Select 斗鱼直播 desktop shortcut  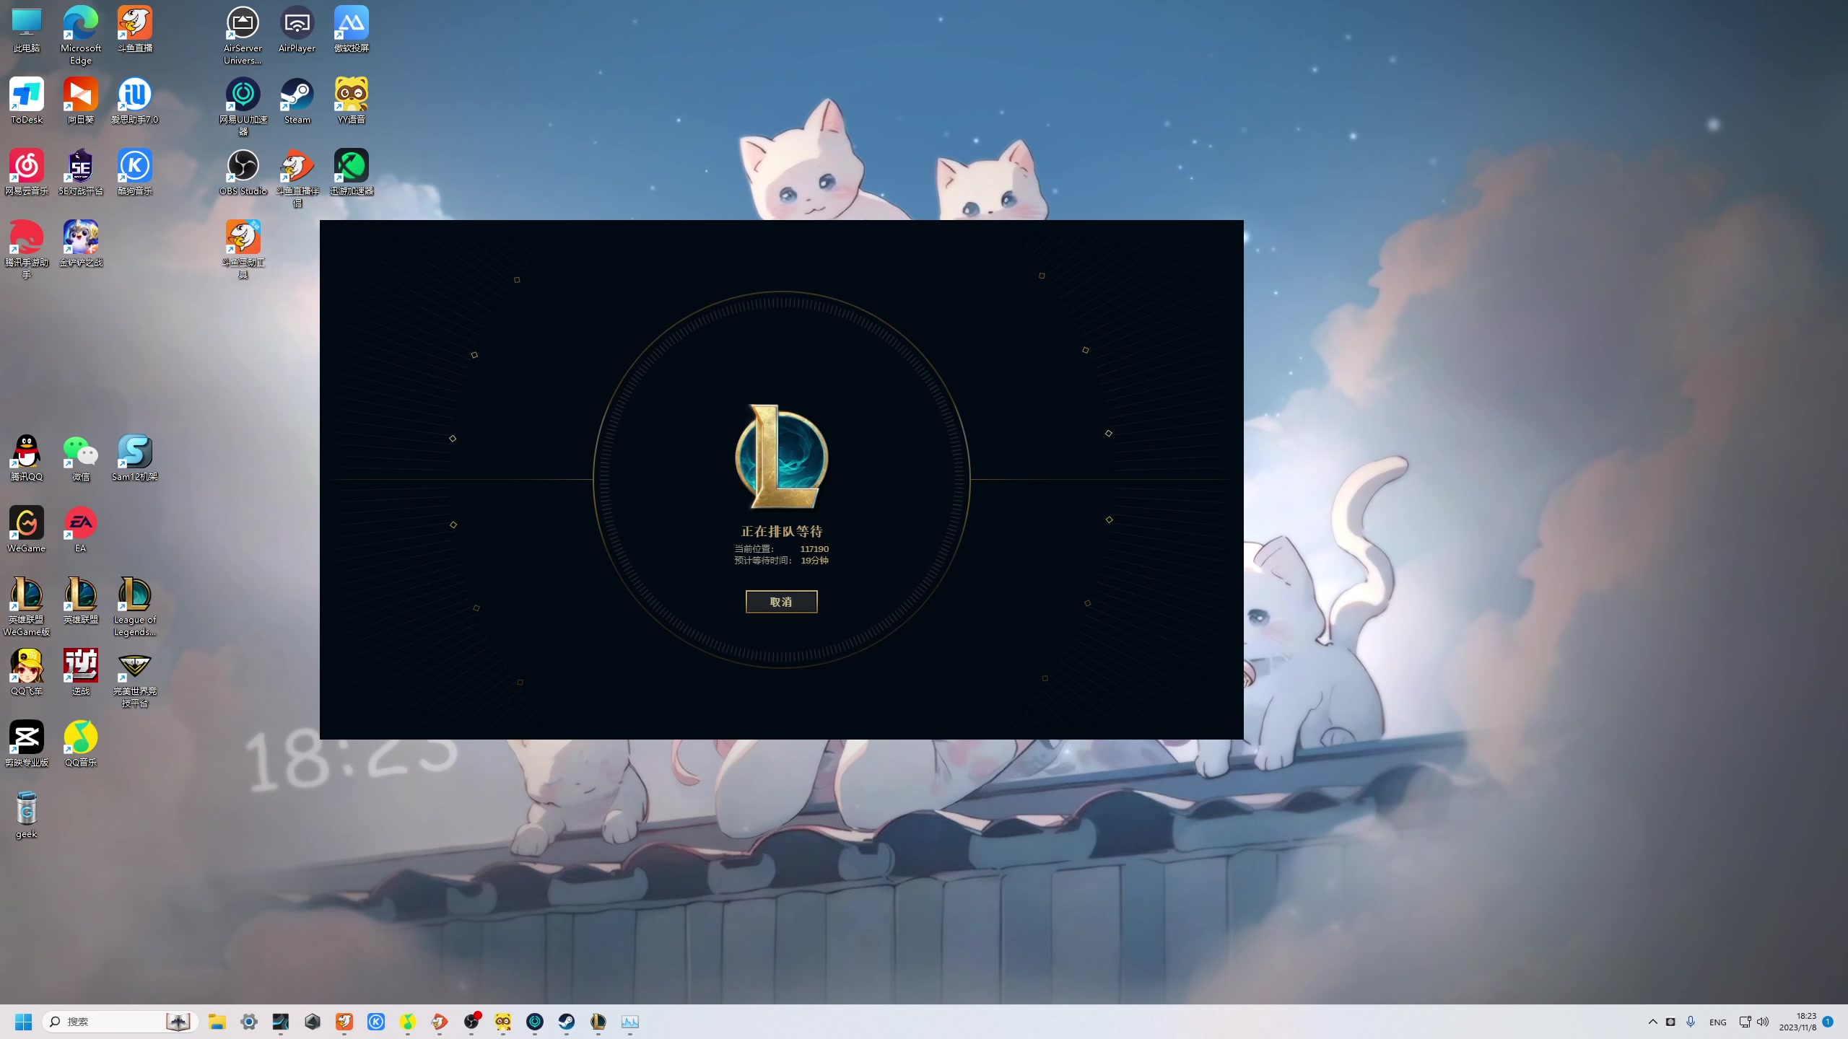pyautogui.click(x=135, y=30)
